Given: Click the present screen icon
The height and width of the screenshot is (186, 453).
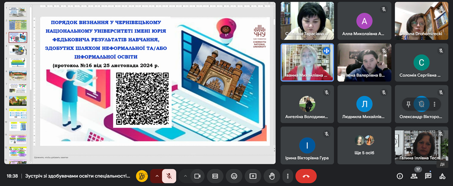Looking at the screenshot, I should pyautogui.click(x=253, y=176).
